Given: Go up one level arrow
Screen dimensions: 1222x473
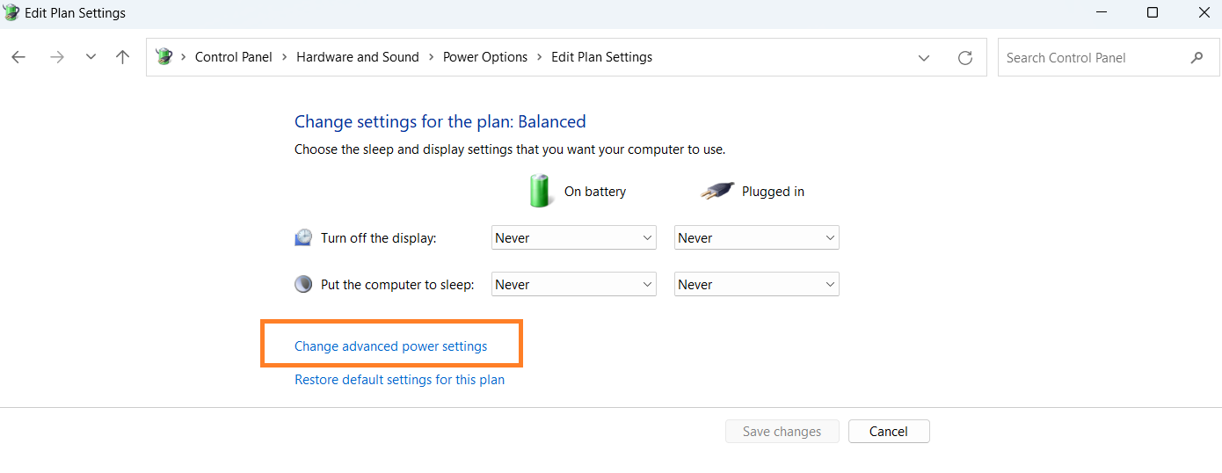Looking at the screenshot, I should (123, 57).
